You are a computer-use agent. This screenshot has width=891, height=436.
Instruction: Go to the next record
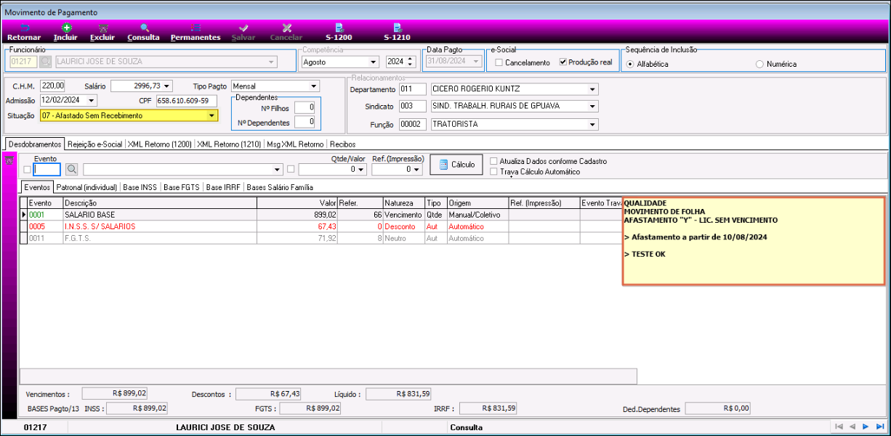pos(866,427)
